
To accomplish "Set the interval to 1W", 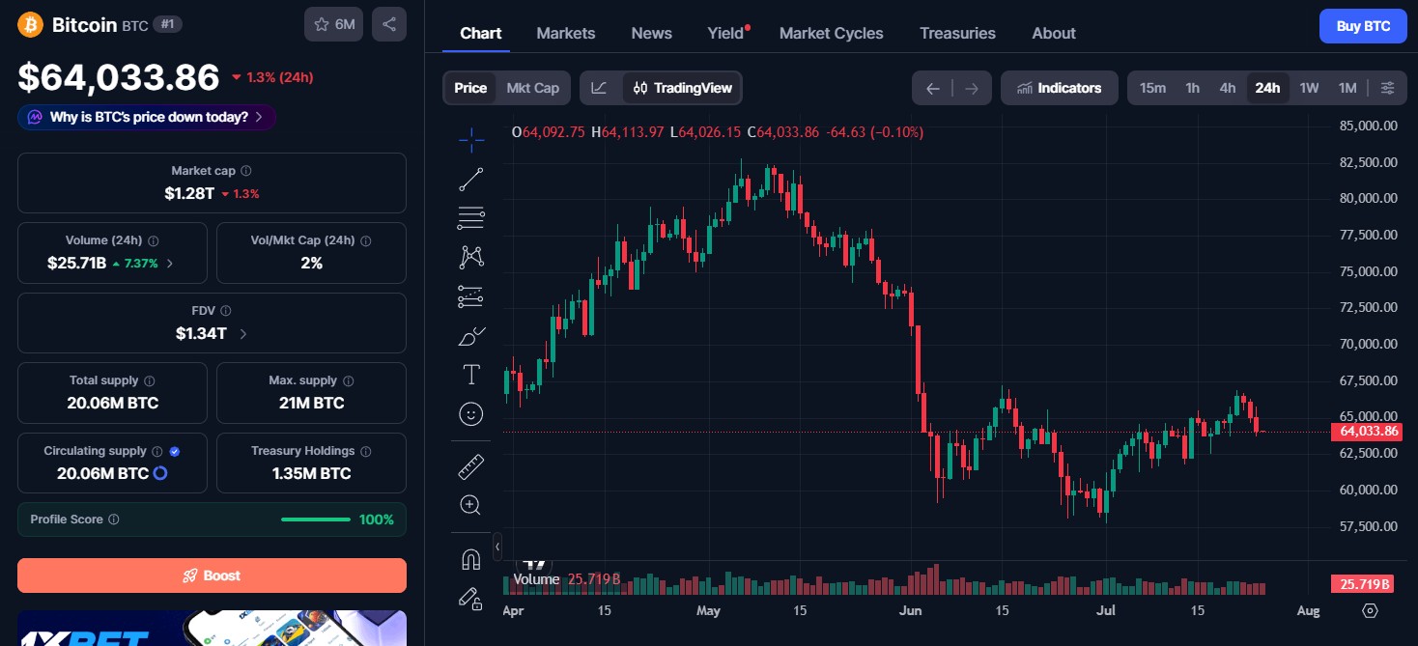I will click(1309, 88).
